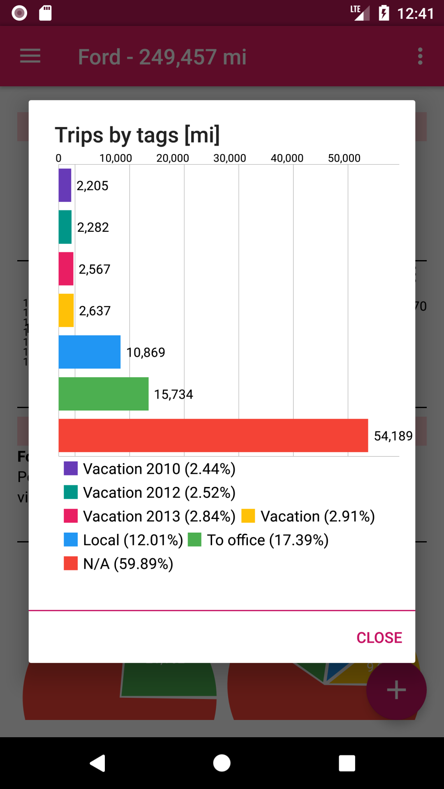
Task: Tap the Android back navigation button
Action: click(x=98, y=763)
